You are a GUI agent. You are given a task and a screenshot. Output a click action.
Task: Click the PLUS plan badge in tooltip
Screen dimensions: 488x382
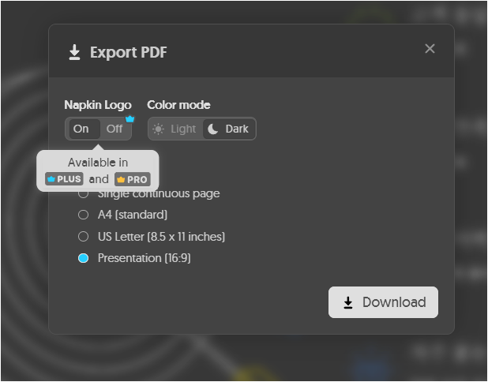point(65,179)
